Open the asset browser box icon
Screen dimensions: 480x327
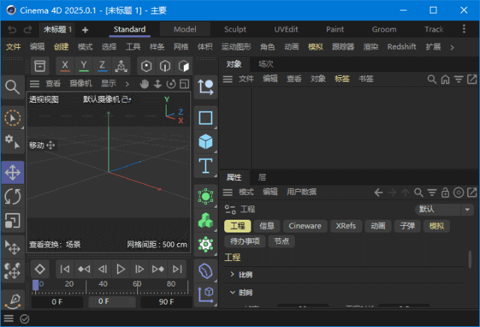tap(40, 66)
